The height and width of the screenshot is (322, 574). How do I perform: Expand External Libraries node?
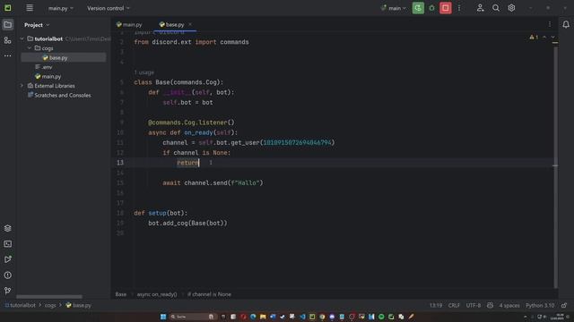pos(22,86)
